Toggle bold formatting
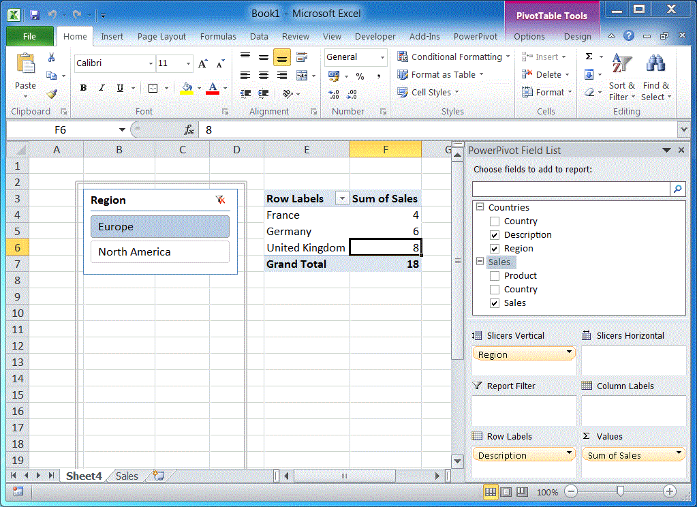 pyautogui.click(x=83, y=88)
